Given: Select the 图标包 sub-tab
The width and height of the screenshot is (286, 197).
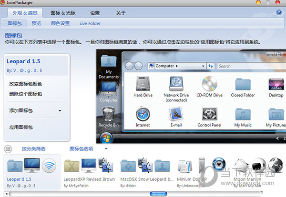Looking at the screenshot, I should coord(15,23).
